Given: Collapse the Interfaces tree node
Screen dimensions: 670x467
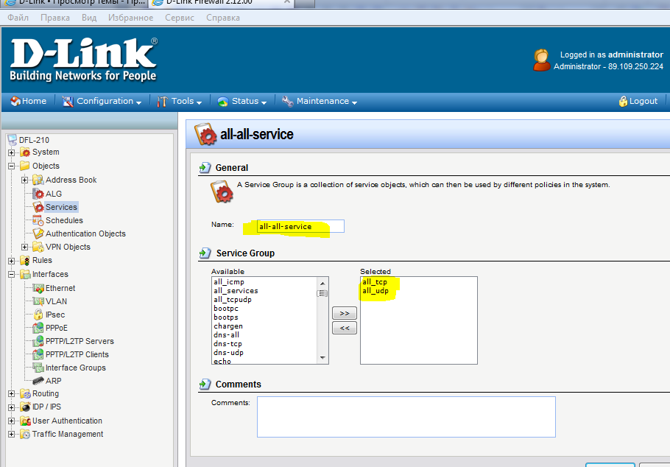Looking at the screenshot, I should point(12,275).
